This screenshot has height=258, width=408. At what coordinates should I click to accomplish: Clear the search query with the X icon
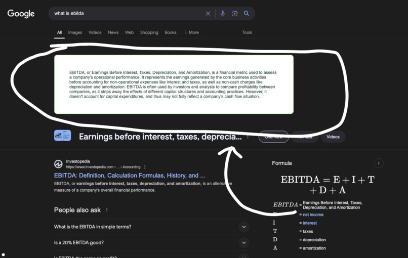(208, 14)
